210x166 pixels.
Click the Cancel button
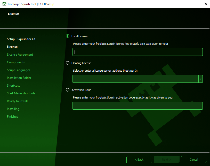click(x=194, y=160)
